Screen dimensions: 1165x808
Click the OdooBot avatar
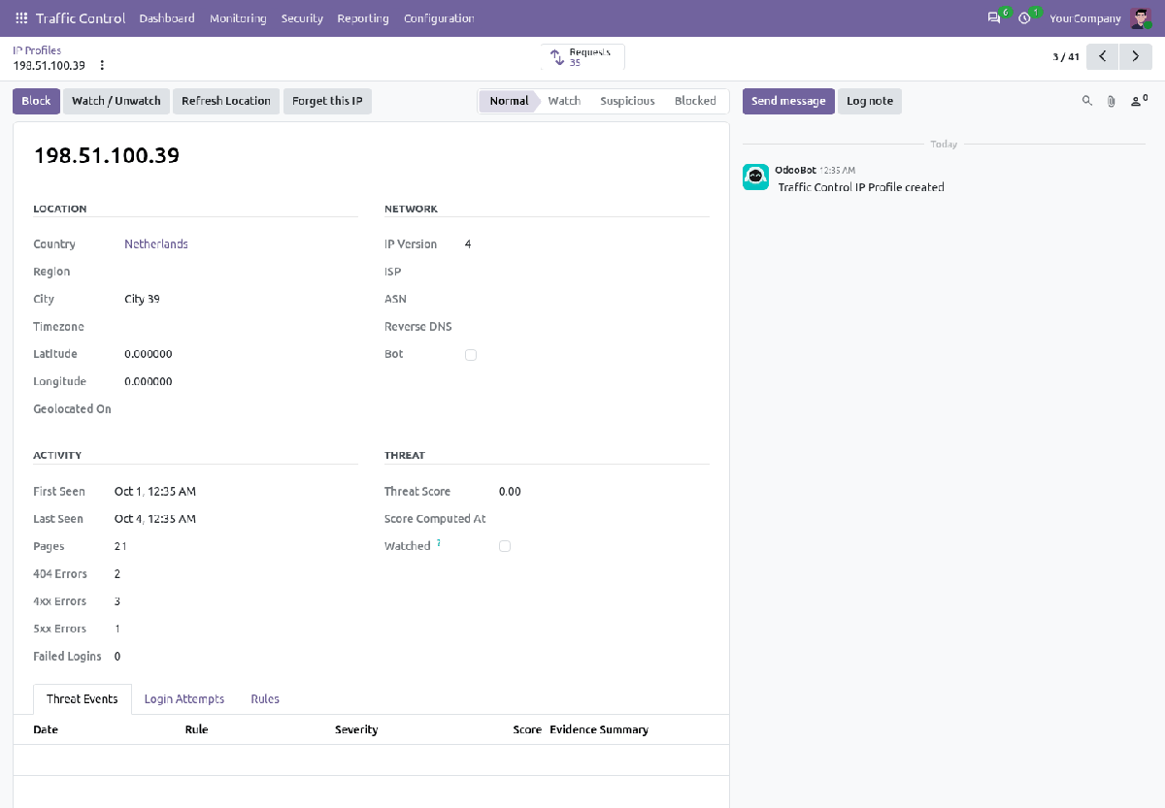click(756, 177)
